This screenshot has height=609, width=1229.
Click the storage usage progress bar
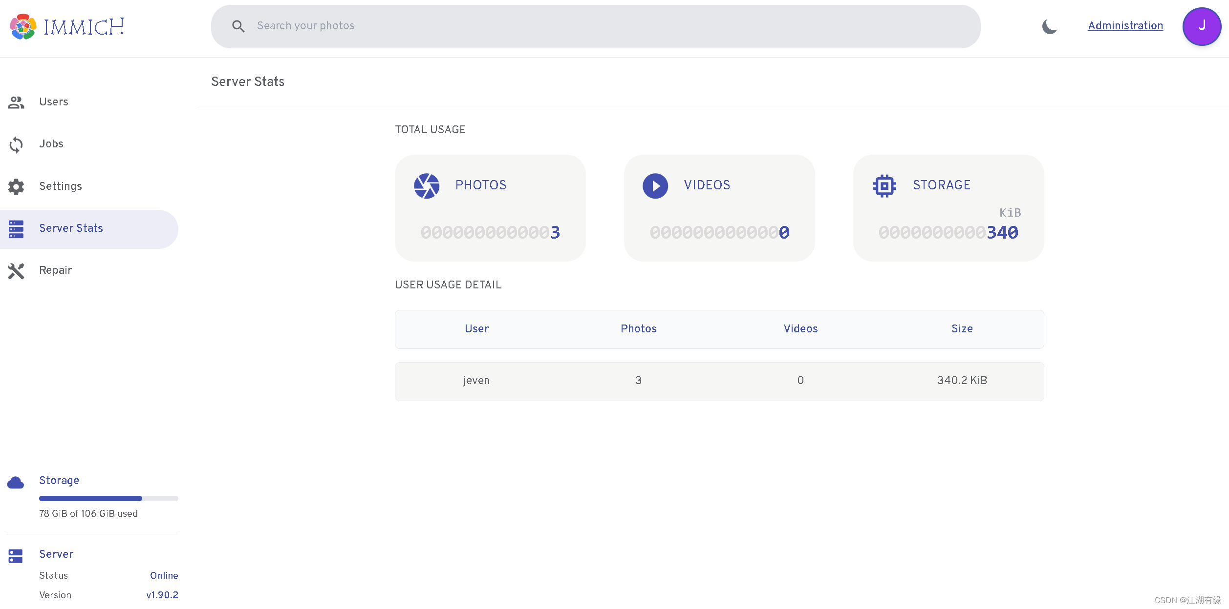[108, 499]
